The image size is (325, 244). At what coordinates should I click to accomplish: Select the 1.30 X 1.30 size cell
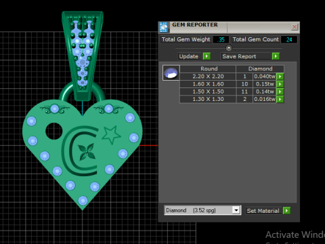tap(208, 99)
